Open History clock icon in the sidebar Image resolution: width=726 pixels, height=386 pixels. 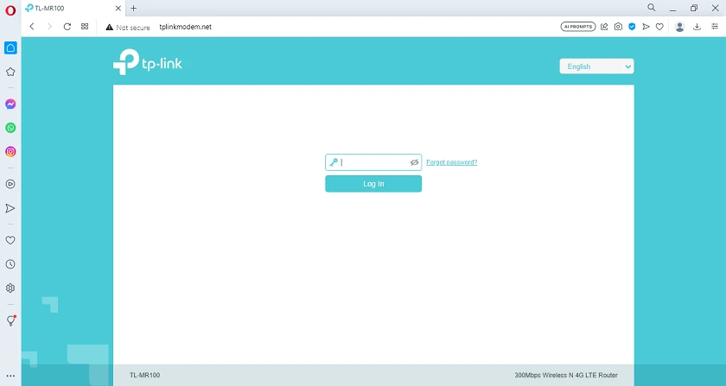pyautogui.click(x=10, y=264)
